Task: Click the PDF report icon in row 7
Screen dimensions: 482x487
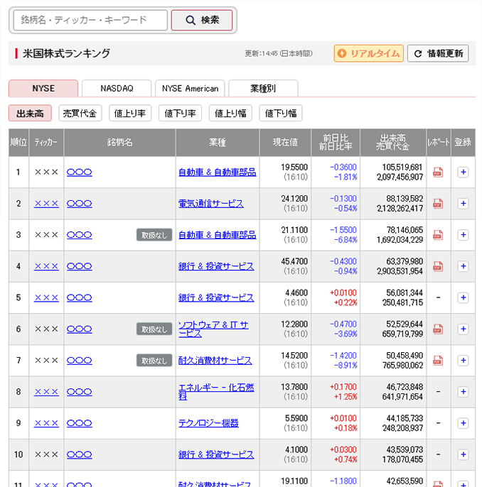Action: (x=438, y=360)
